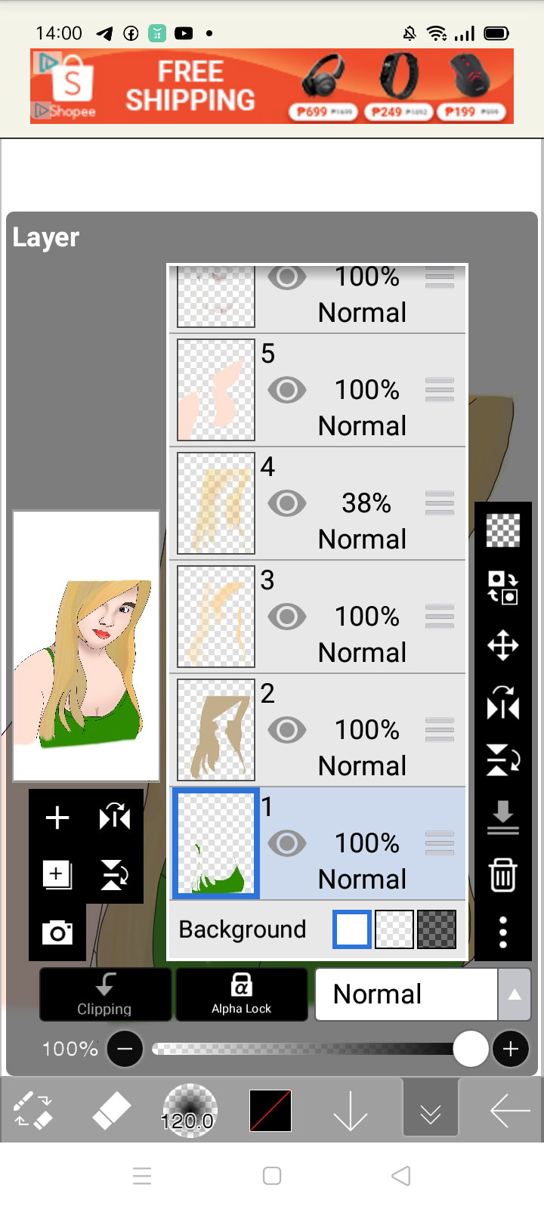Screen dimensions: 544x1209
Task: Collapse panel with double chevron down button
Action: (x=431, y=1109)
